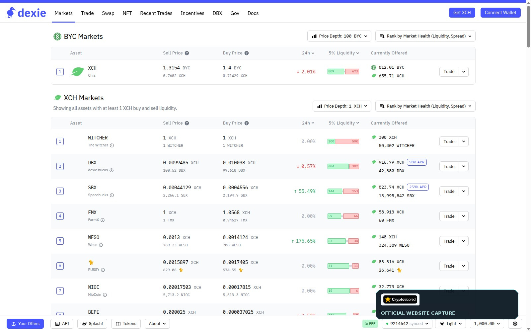
Task: Click the green FEE indicator
Action: coord(370,324)
